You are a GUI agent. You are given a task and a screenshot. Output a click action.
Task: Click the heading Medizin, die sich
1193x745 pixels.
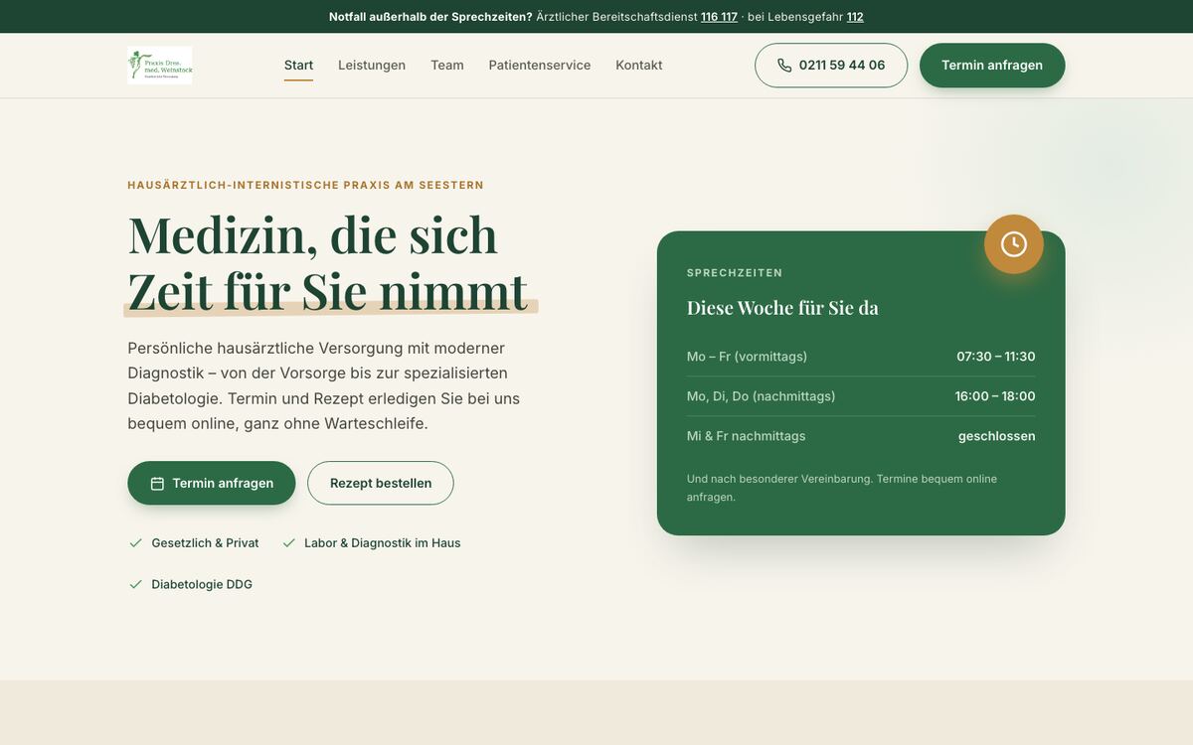coord(312,234)
